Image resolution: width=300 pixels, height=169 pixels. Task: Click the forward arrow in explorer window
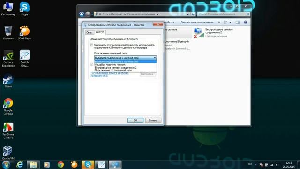pos(88,14)
